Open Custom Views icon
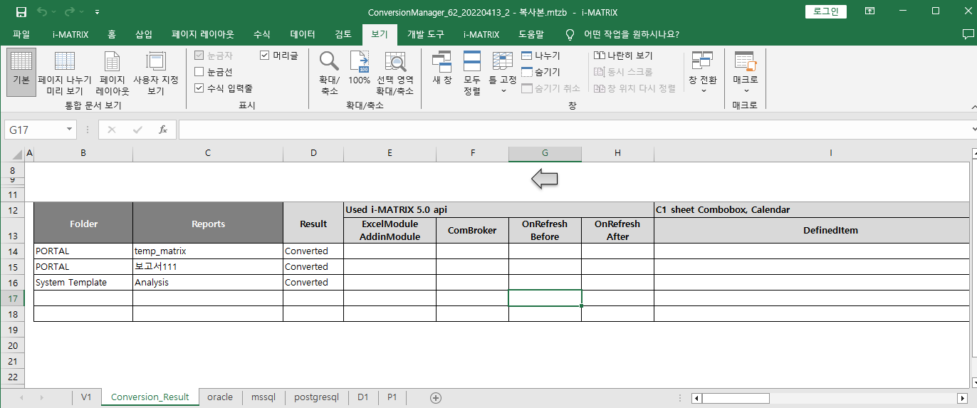977x408 pixels. click(155, 61)
